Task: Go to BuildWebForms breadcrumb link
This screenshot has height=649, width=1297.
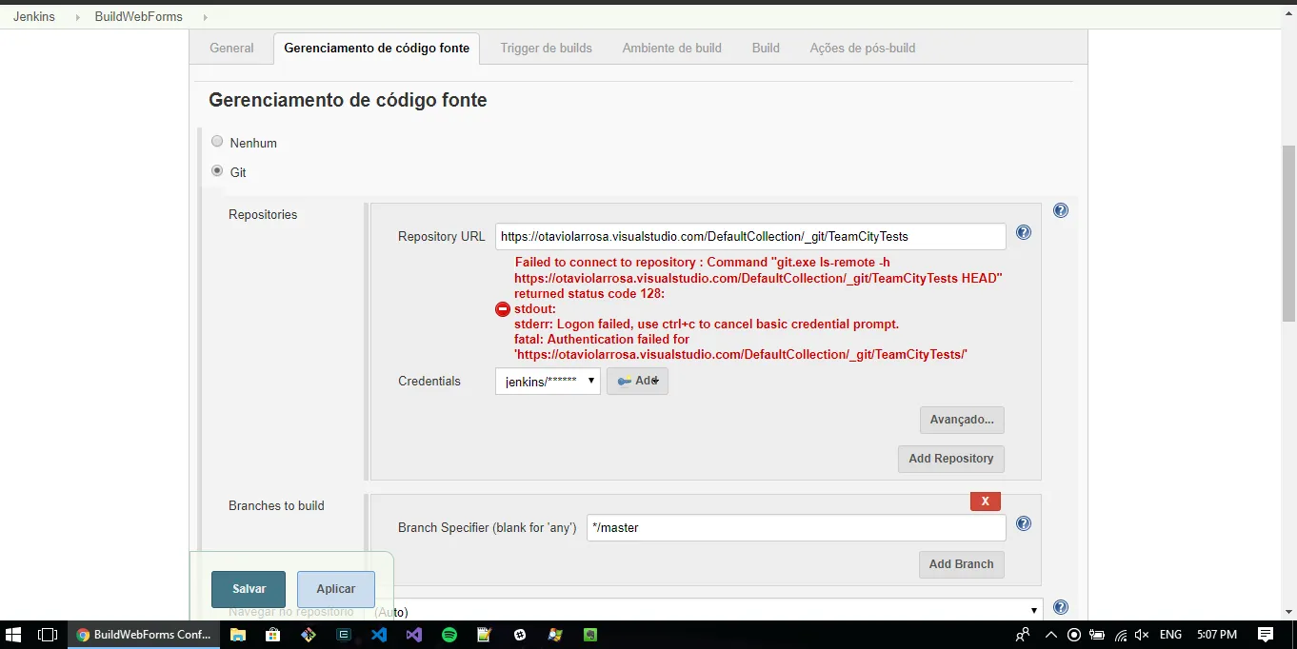Action: (x=138, y=17)
